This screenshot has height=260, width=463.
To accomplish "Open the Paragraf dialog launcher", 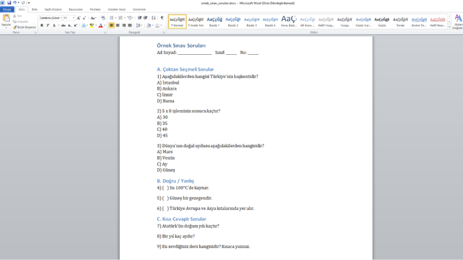I will click(x=164, y=32).
